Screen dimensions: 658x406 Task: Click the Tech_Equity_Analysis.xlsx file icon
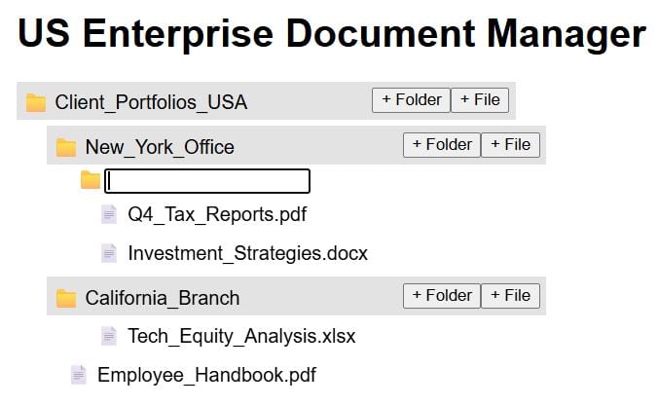pyautogui.click(x=109, y=336)
